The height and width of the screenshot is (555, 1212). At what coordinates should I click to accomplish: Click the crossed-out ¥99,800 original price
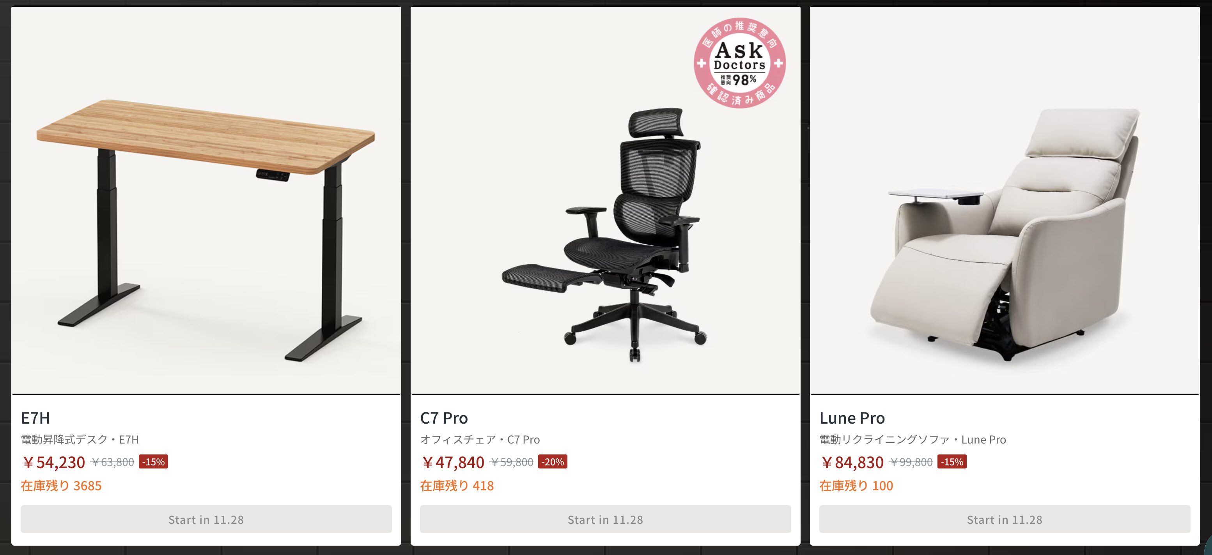tap(911, 462)
